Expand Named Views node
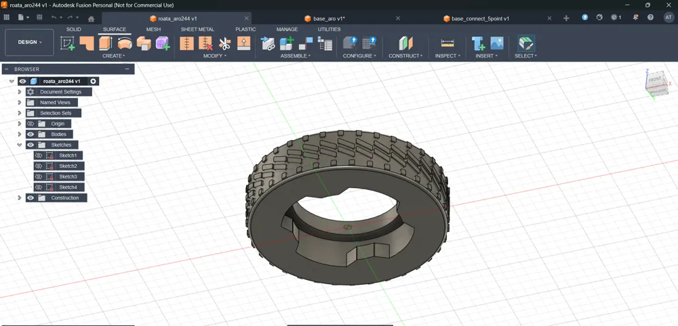The height and width of the screenshot is (326, 678). (20, 103)
